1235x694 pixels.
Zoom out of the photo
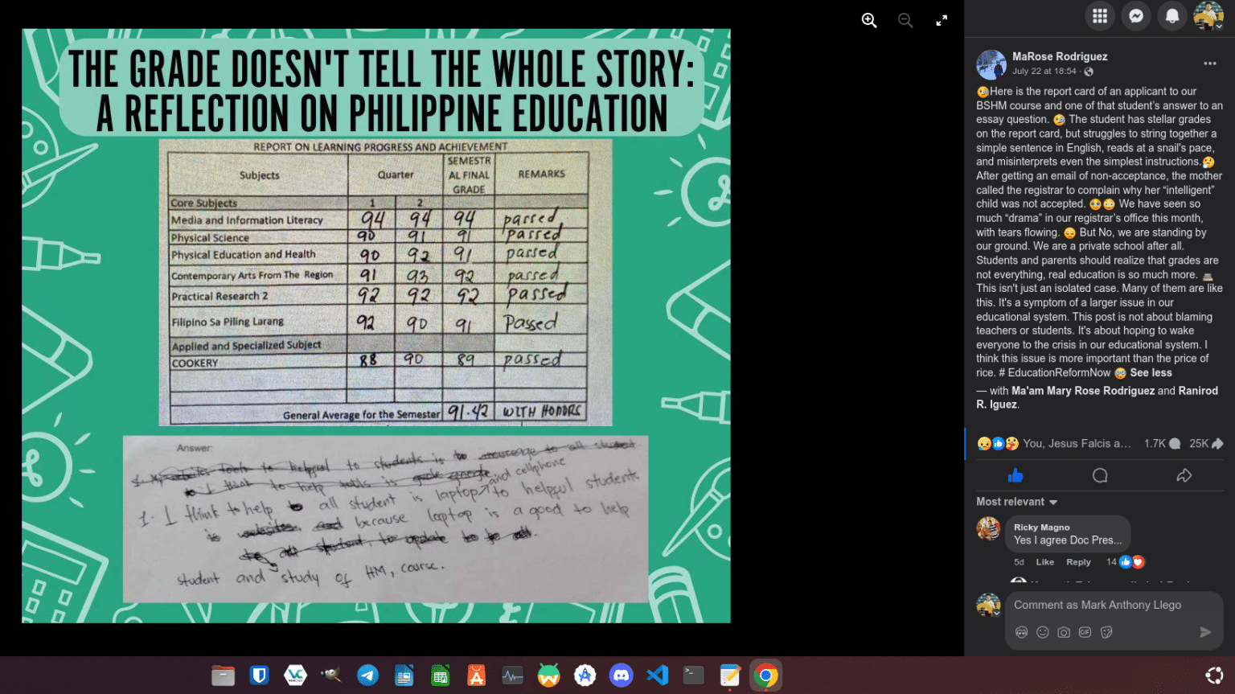(x=905, y=21)
